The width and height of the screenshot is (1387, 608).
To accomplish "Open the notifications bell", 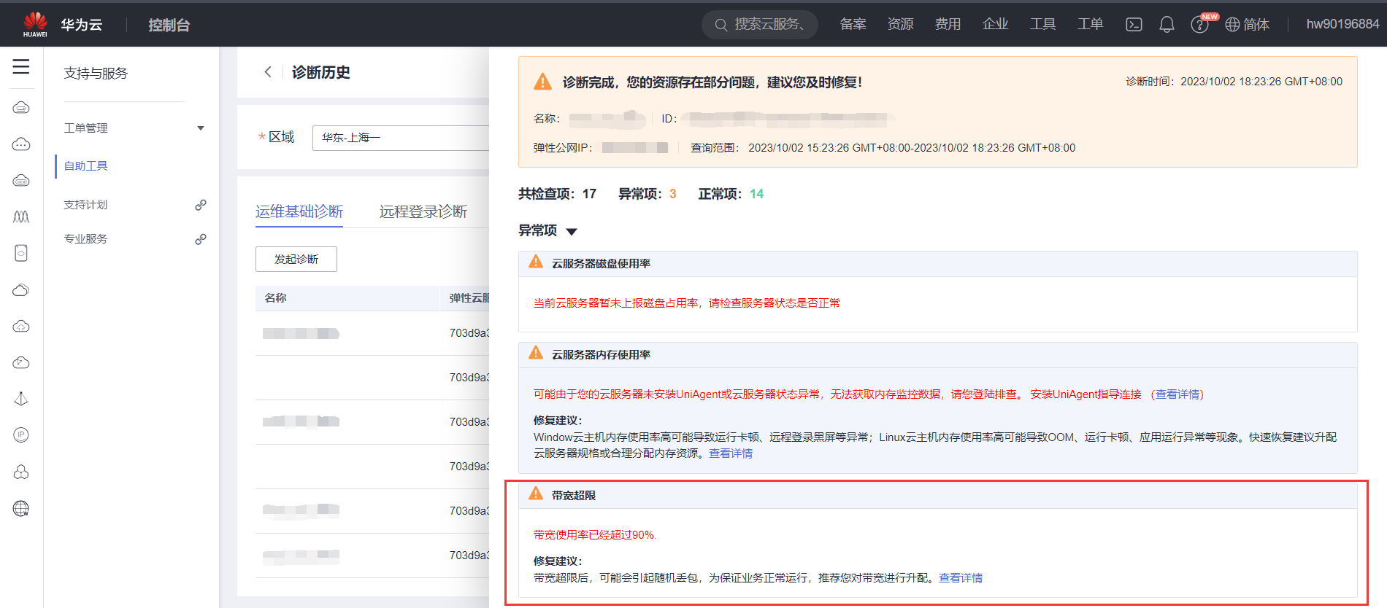I will 1167,24.
